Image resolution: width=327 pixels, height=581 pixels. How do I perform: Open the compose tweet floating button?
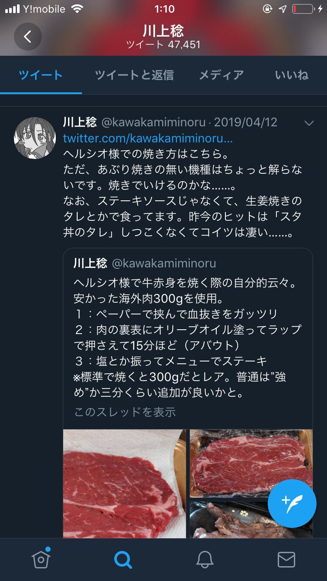pos(292,503)
